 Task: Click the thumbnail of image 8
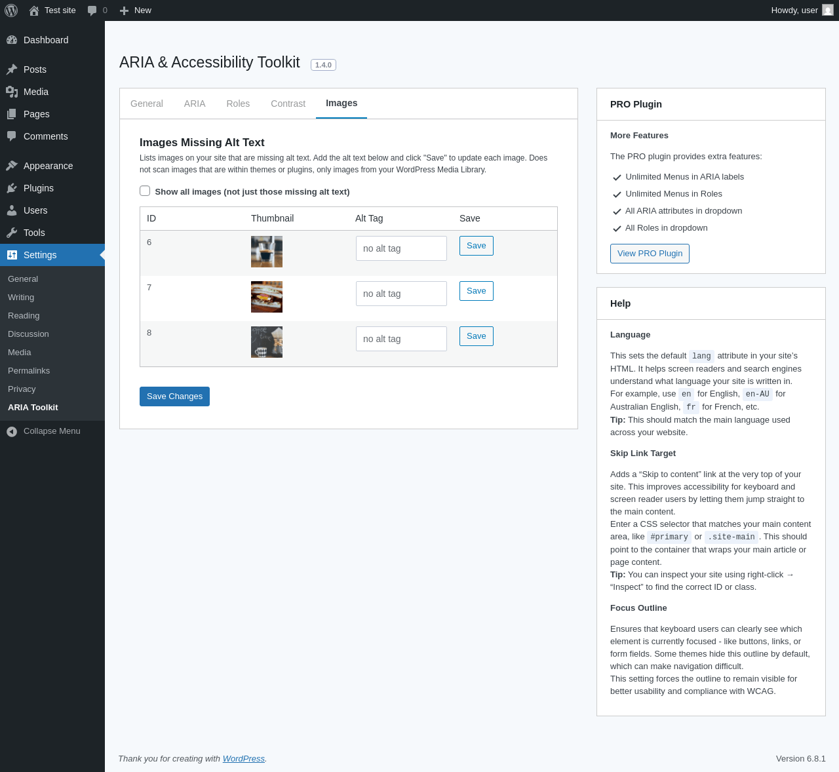tap(267, 342)
